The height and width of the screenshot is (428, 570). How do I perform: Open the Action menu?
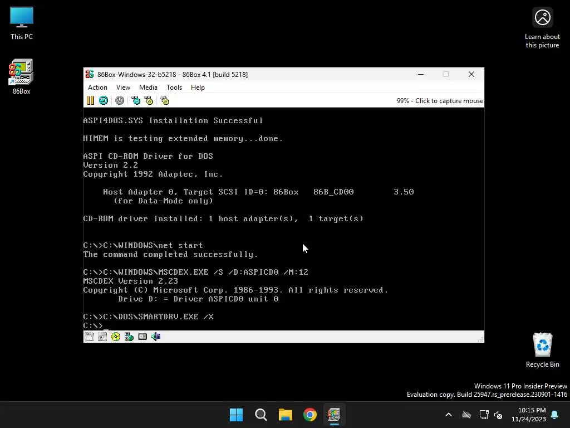click(x=97, y=87)
